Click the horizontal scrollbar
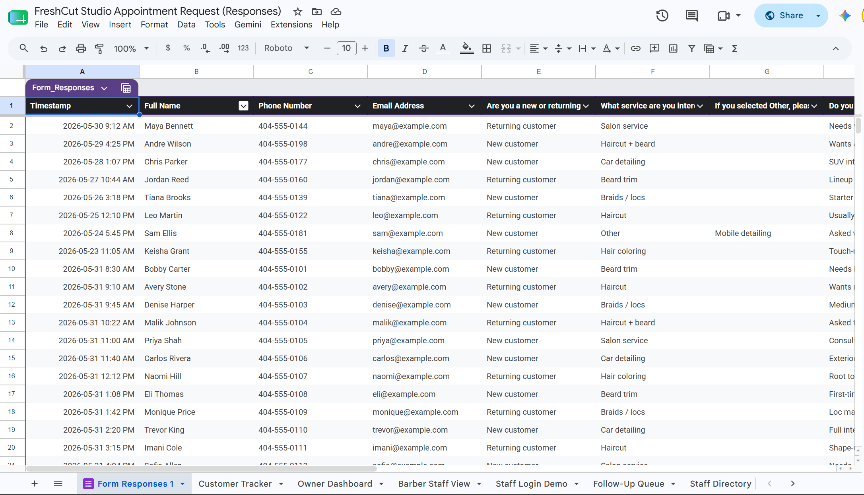Screen dimensions: 864x495 tap(201, 468)
